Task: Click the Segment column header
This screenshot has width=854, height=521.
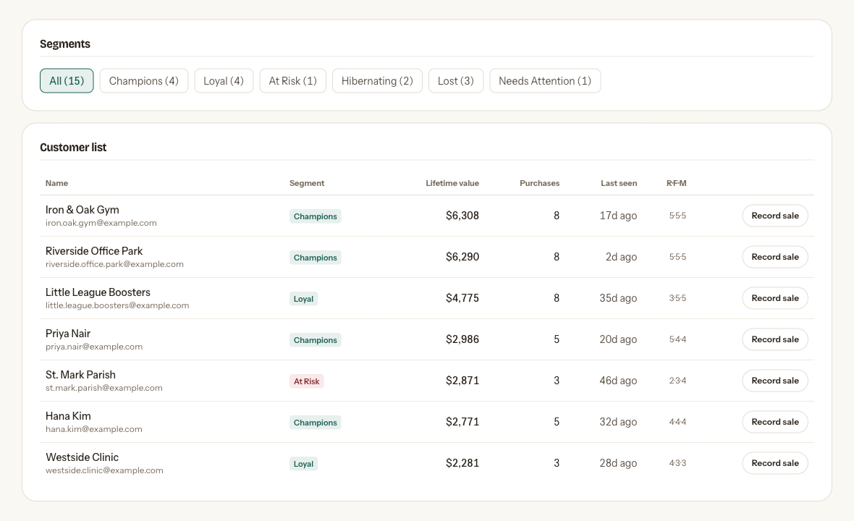Action: coord(307,184)
